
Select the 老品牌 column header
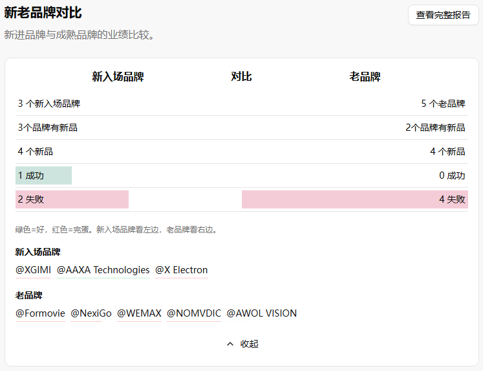click(365, 76)
